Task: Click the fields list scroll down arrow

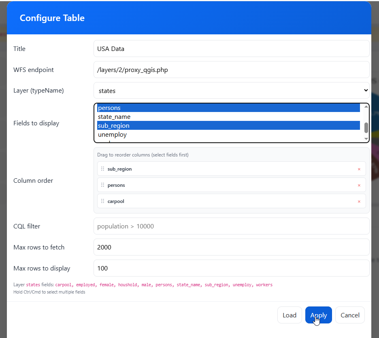Action: pyautogui.click(x=366, y=139)
